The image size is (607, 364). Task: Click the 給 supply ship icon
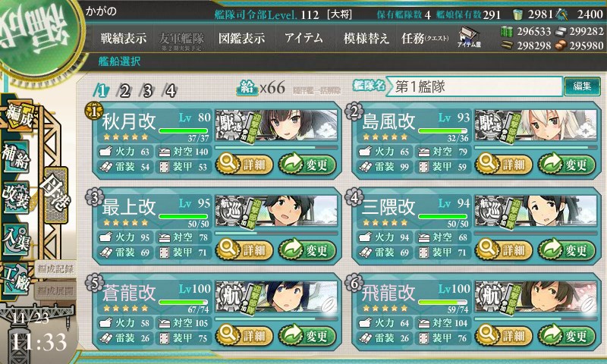[x=247, y=88]
